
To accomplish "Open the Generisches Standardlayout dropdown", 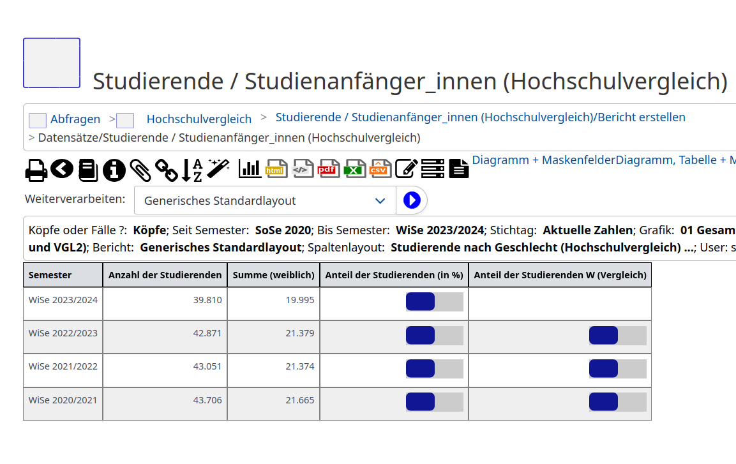I will [265, 200].
